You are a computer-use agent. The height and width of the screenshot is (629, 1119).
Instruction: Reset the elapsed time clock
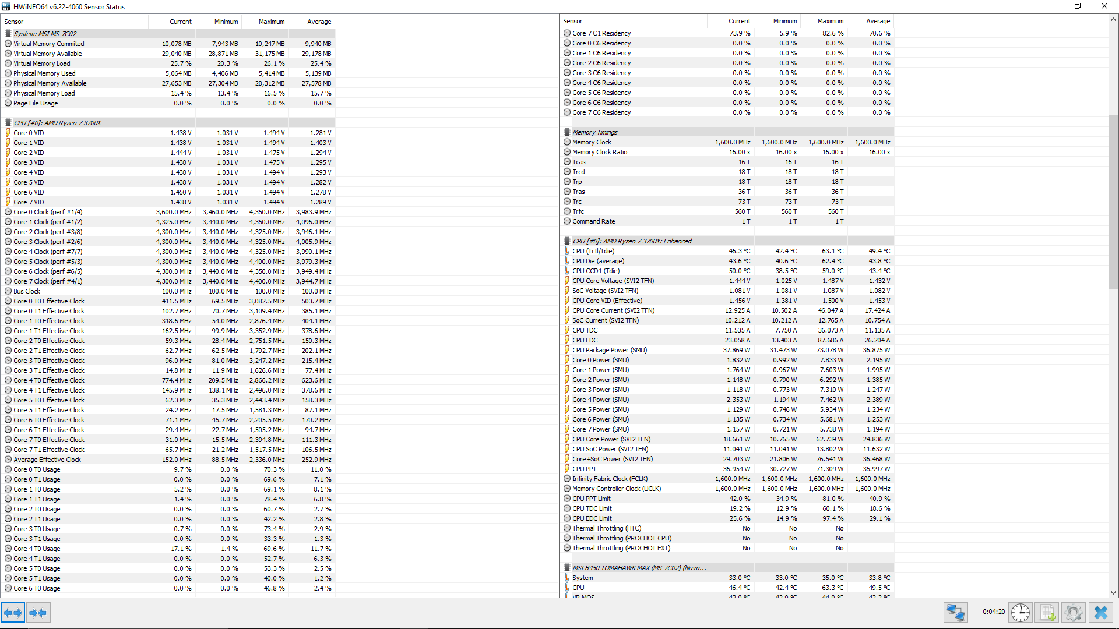pyautogui.click(x=1020, y=613)
